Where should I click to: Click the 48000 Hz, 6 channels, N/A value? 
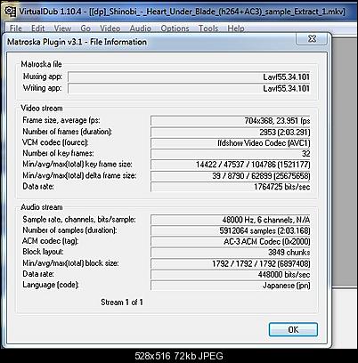click(231, 220)
